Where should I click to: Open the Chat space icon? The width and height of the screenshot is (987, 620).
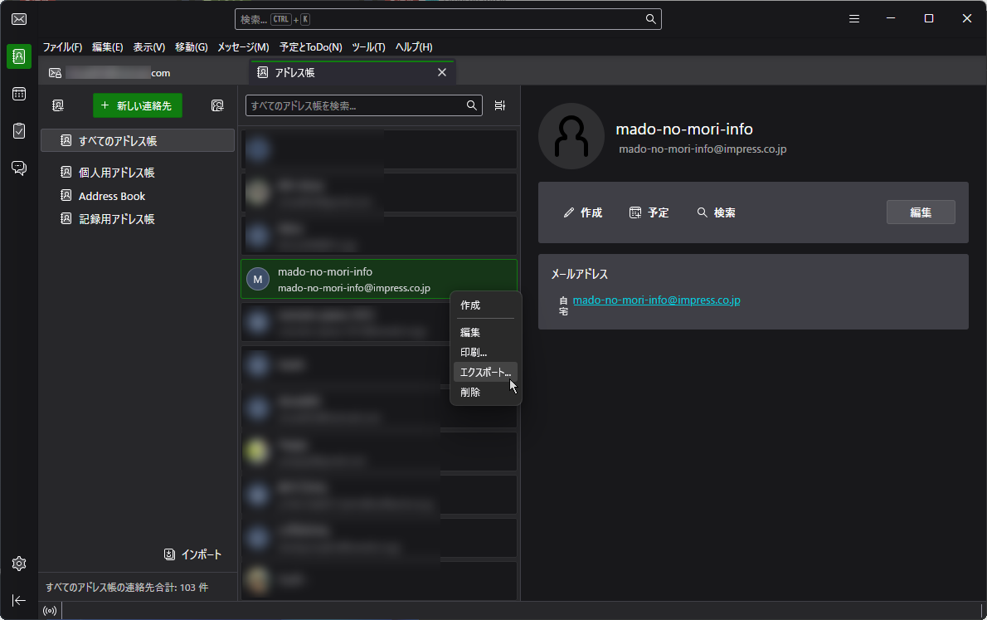[x=19, y=168]
